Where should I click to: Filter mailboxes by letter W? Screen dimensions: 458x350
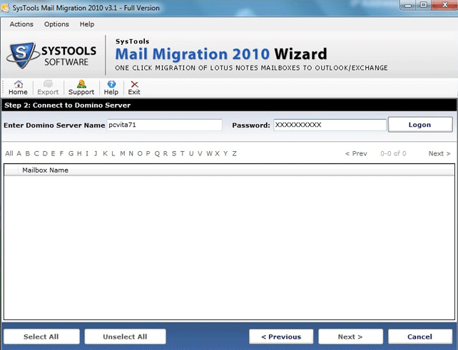point(209,153)
